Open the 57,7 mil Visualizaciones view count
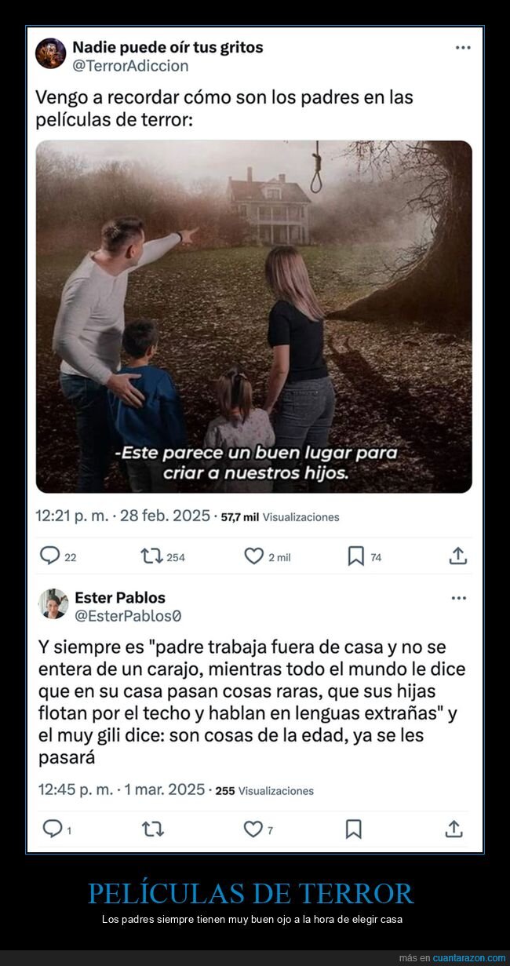Image resolution: width=510 pixels, height=966 pixels. coord(280,517)
